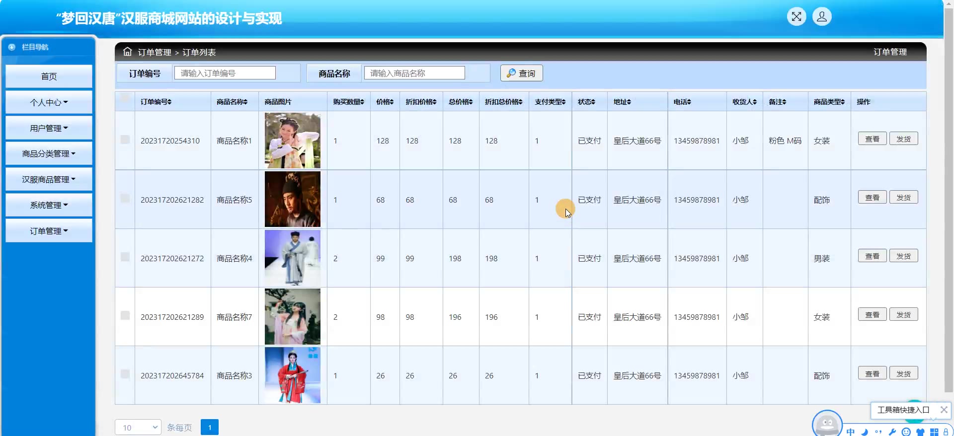Click the IME smiley emoji icon
954x436 pixels.
pos(906,432)
